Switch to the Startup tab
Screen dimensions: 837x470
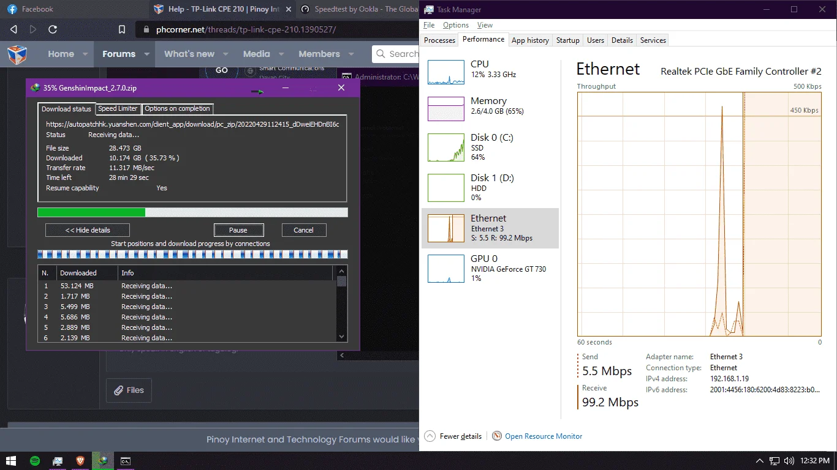tap(567, 40)
